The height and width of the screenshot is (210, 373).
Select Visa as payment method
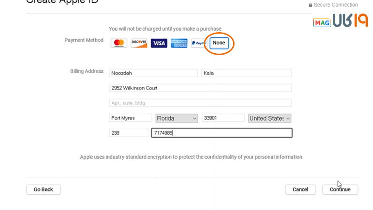pyautogui.click(x=159, y=43)
